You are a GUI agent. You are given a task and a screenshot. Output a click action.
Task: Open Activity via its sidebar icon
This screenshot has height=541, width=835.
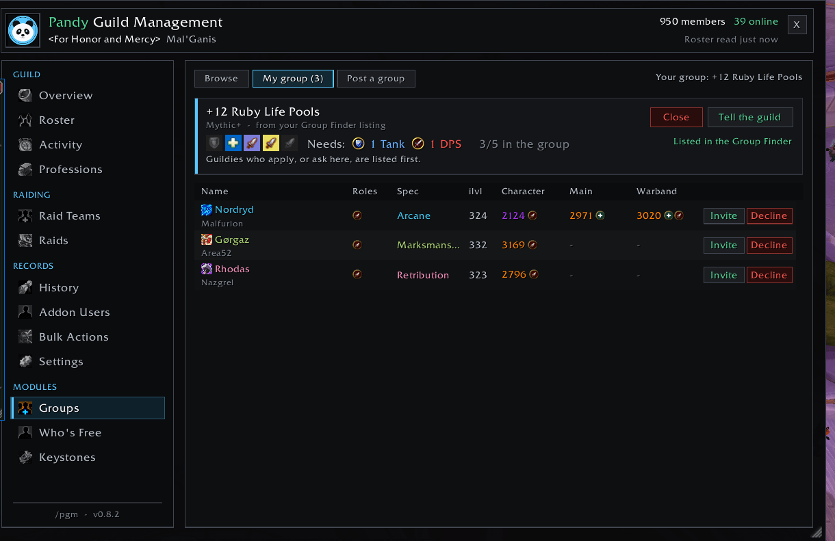tap(25, 144)
